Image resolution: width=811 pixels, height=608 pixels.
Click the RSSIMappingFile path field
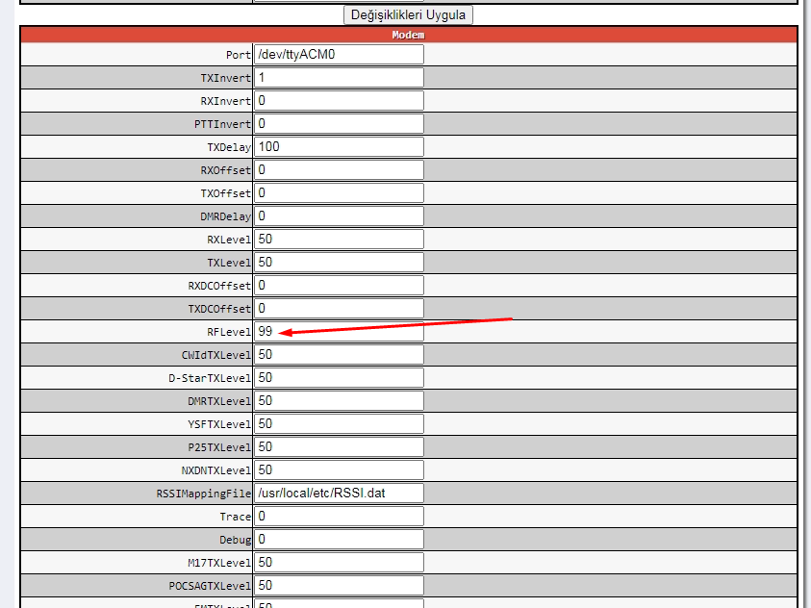pos(339,494)
